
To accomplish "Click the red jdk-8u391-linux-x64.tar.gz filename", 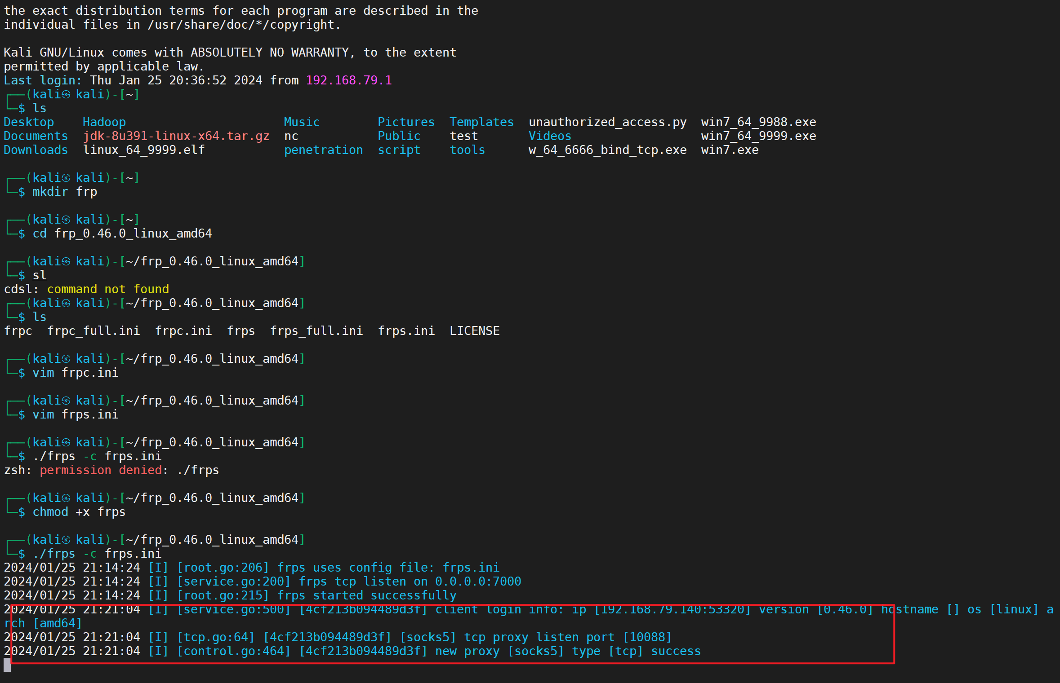I will point(176,136).
